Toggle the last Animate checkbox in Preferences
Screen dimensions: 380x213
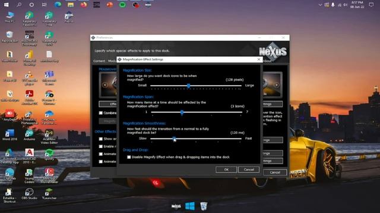click(x=101, y=162)
